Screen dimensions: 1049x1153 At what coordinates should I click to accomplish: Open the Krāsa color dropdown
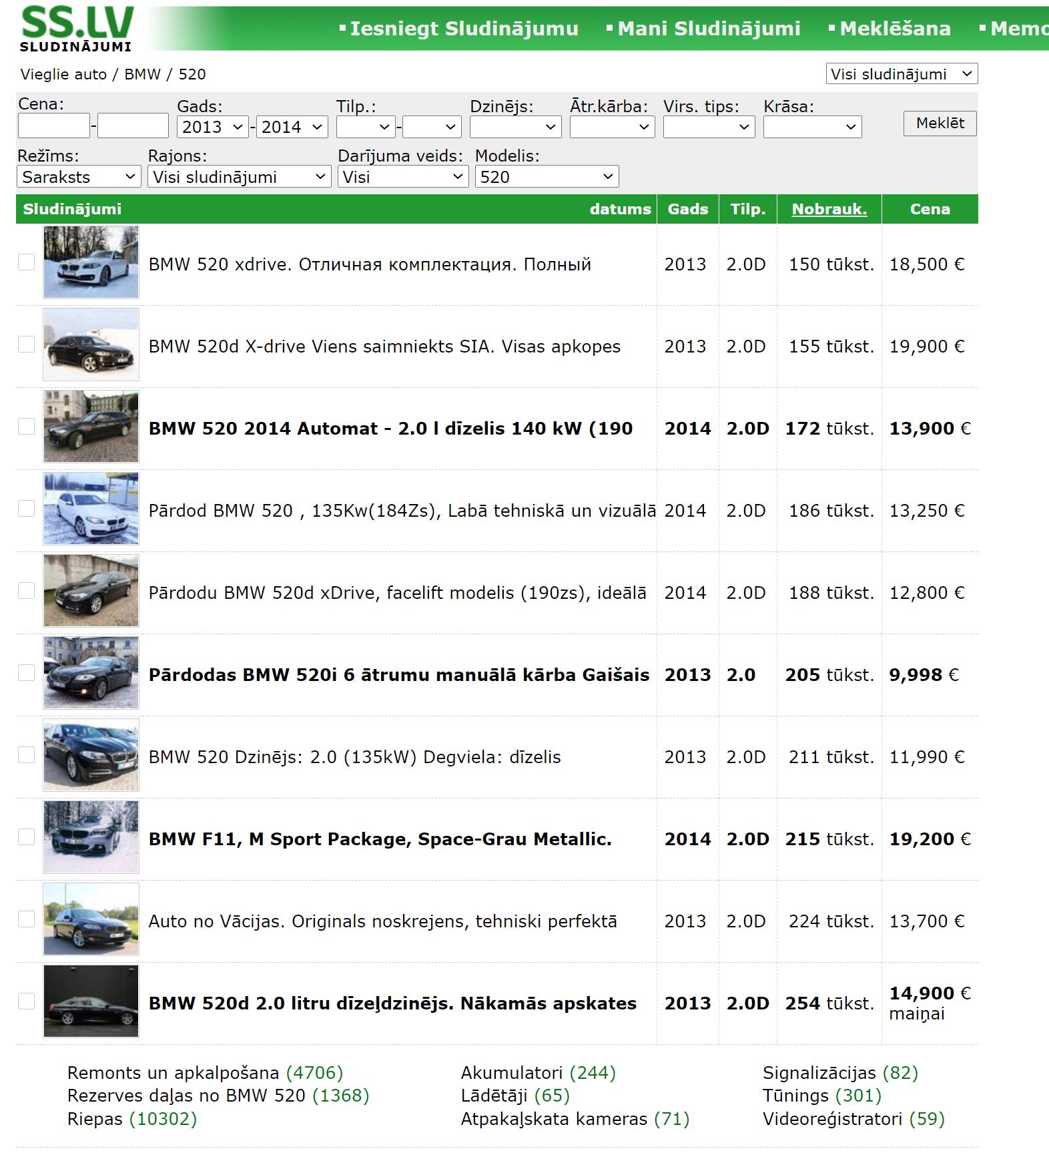click(x=811, y=127)
